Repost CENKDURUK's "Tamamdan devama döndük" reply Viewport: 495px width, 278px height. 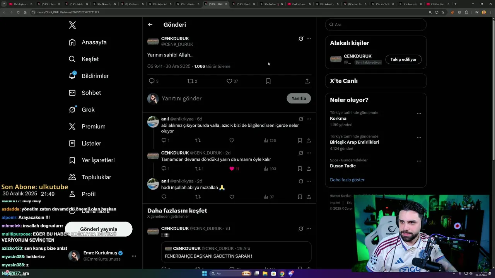(199, 169)
